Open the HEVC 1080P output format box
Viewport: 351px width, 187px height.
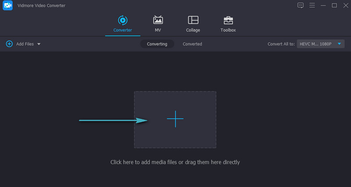point(315,44)
